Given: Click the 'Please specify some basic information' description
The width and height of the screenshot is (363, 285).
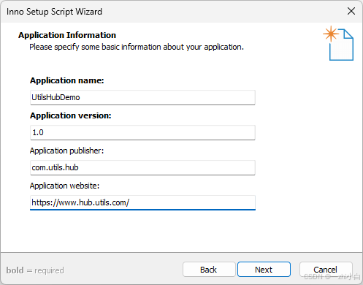Looking at the screenshot, I should click(137, 47).
